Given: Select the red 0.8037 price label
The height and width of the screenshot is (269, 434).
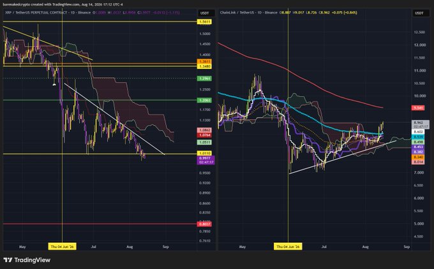Looking at the screenshot, I should click(204, 224).
